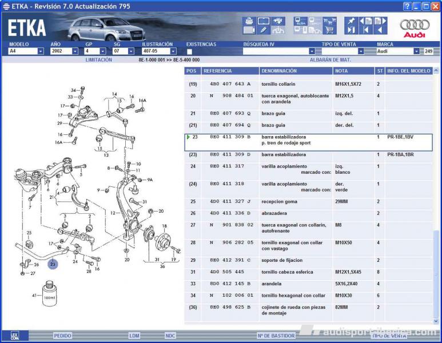Expand the MODELO dropdown arrow
Screen dimensions: 442x343
[41, 51]
